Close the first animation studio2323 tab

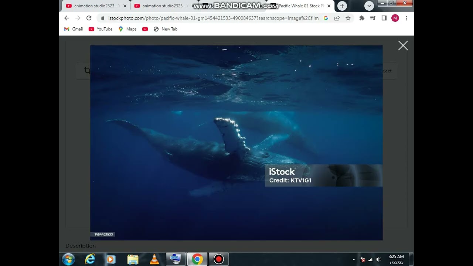click(125, 6)
